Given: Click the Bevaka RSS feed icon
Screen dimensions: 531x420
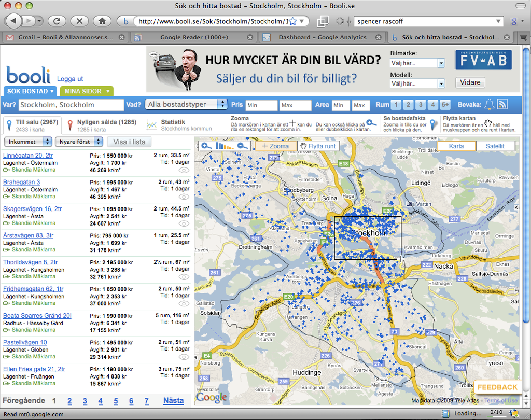Looking at the screenshot, I should 502,104.
